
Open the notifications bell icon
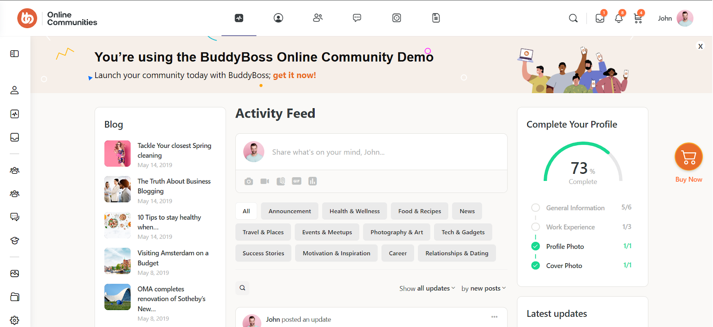click(619, 18)
